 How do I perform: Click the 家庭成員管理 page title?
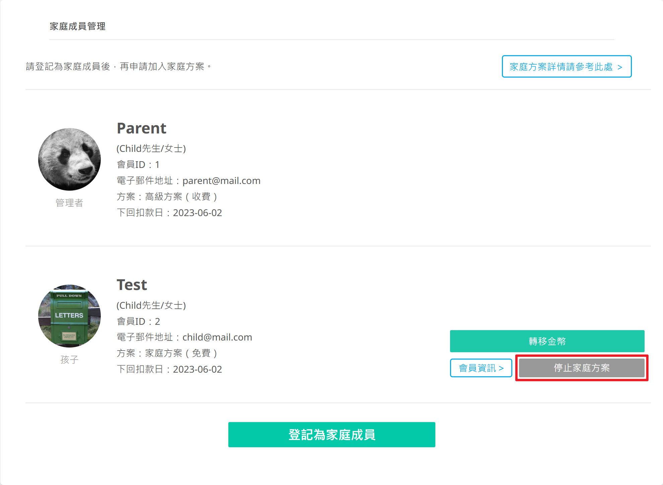tap(77, 26)
